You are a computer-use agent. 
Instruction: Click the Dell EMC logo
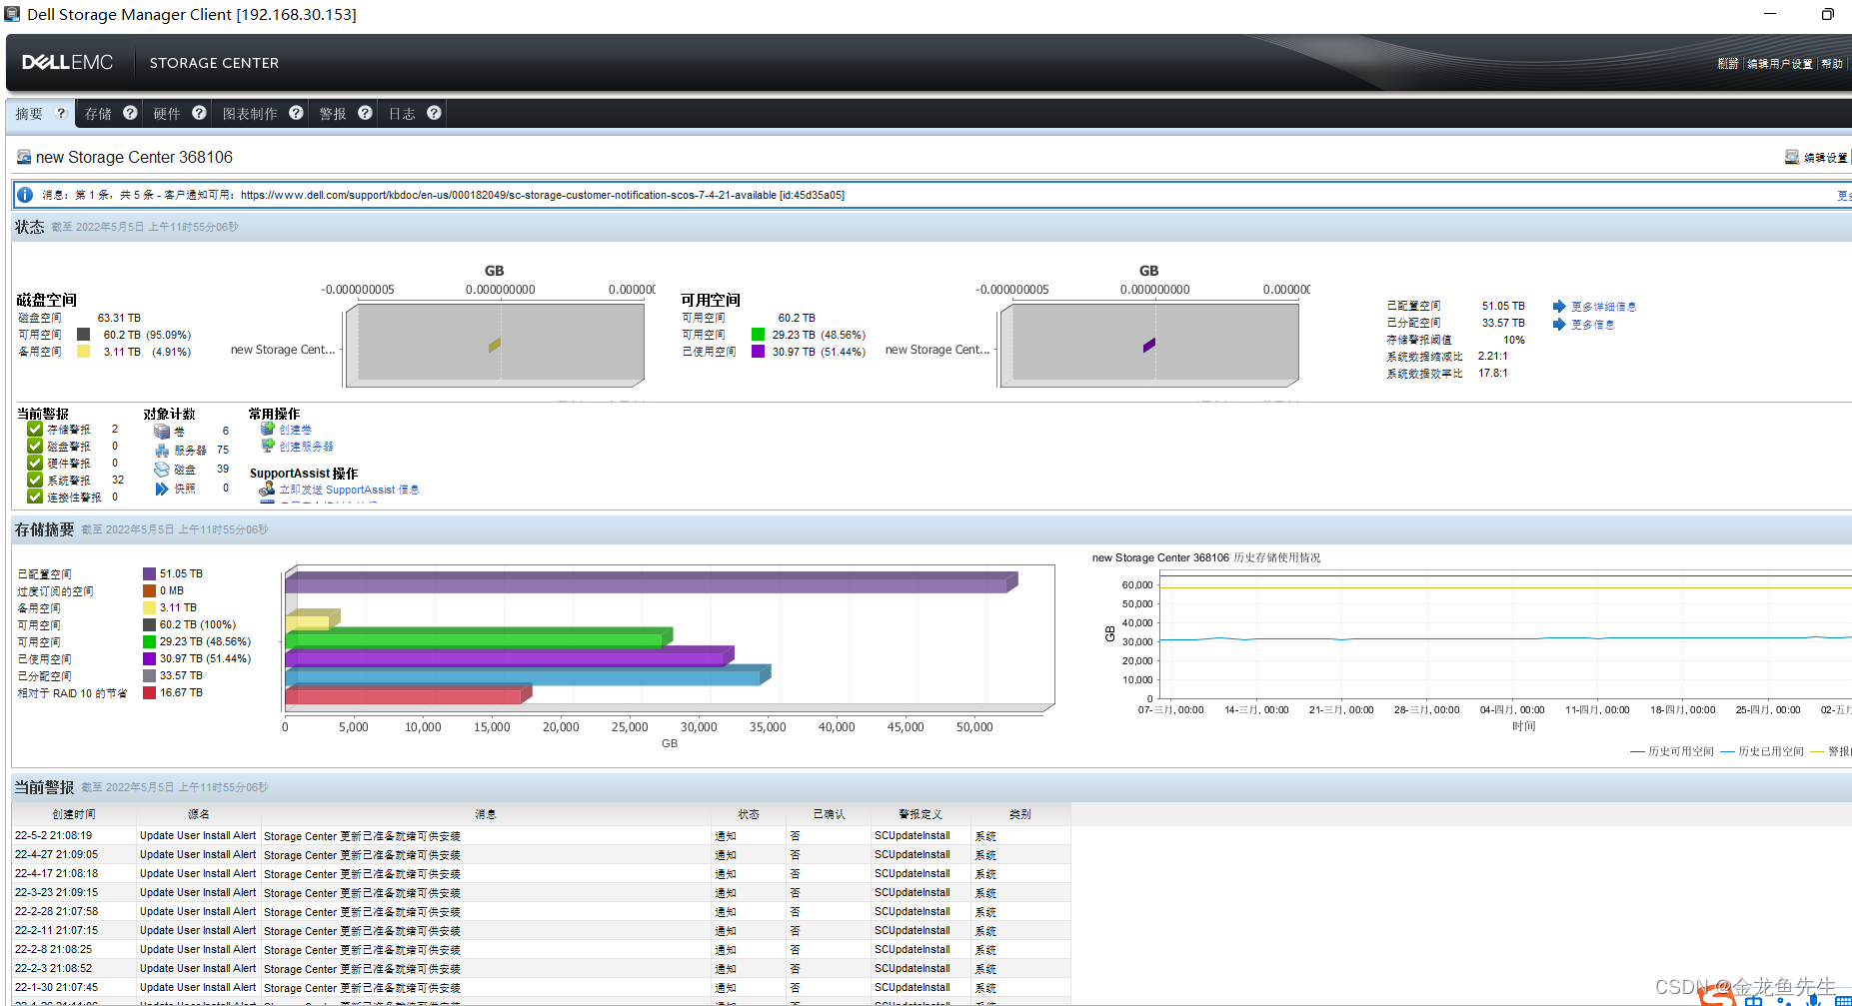tap(68, 62)
